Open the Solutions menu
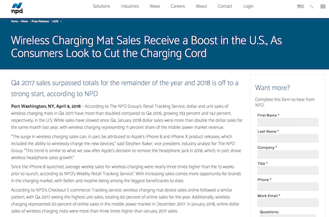This screenshot has width=329, height=217. pos(101,6)
